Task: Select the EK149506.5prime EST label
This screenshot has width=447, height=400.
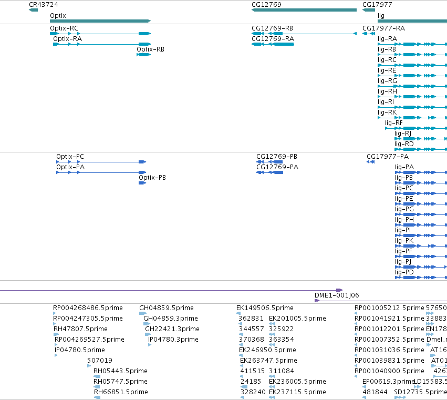Action: point(265,308)
